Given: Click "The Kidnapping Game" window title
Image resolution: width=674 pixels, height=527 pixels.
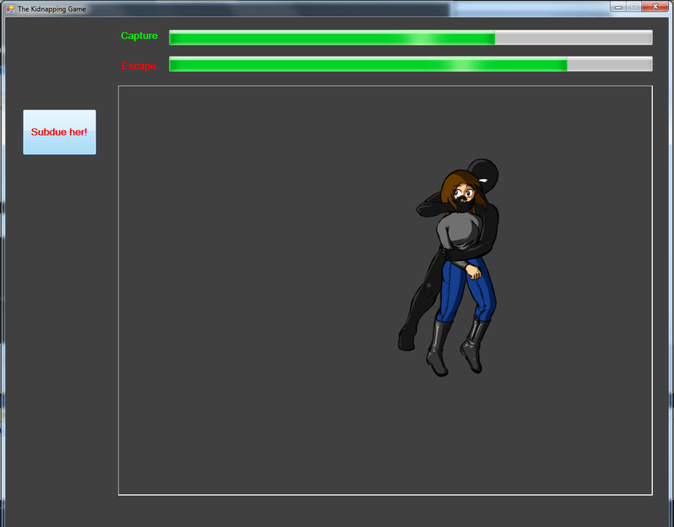Looking at the screenshot, I should [52, 9].
